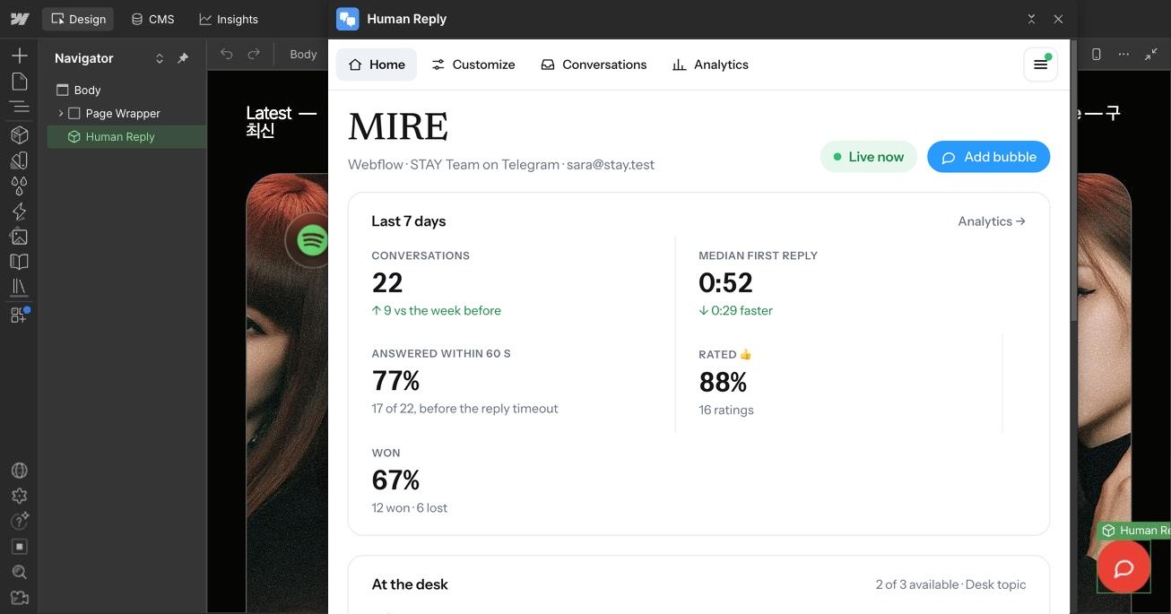Open the AI help question icon
Image resolution: width=1171 pixels, height=614 pixels.
[x=19, y=521]
